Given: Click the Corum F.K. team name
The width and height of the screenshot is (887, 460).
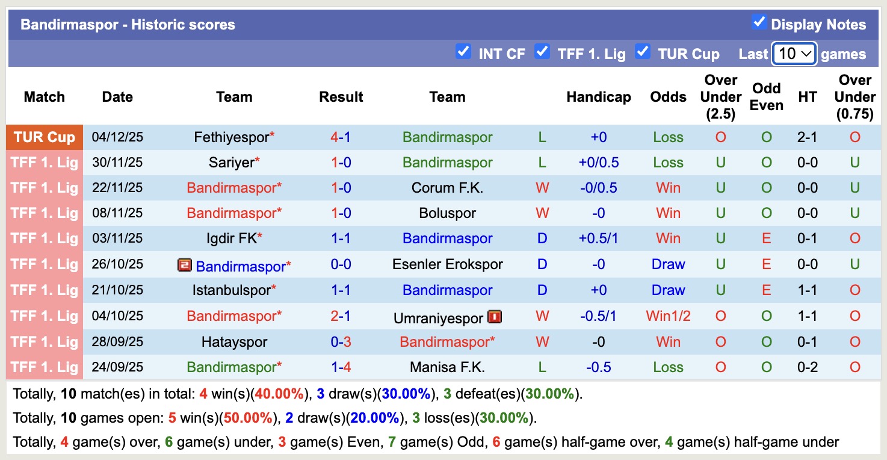Looking at the screenshot, I should pos(447,188).
